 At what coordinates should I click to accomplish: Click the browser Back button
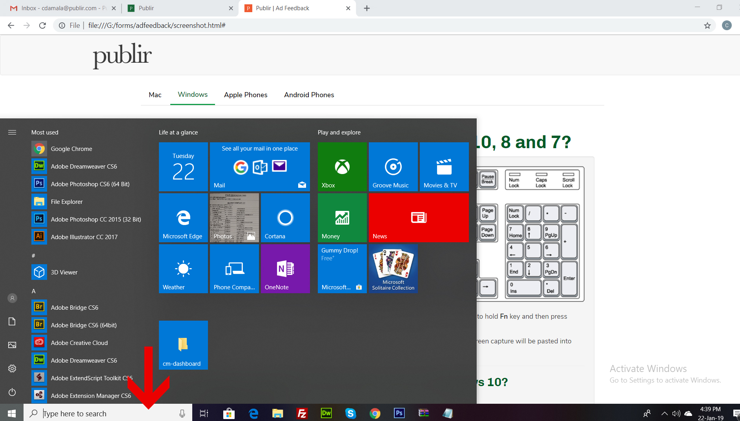point(11,25)
